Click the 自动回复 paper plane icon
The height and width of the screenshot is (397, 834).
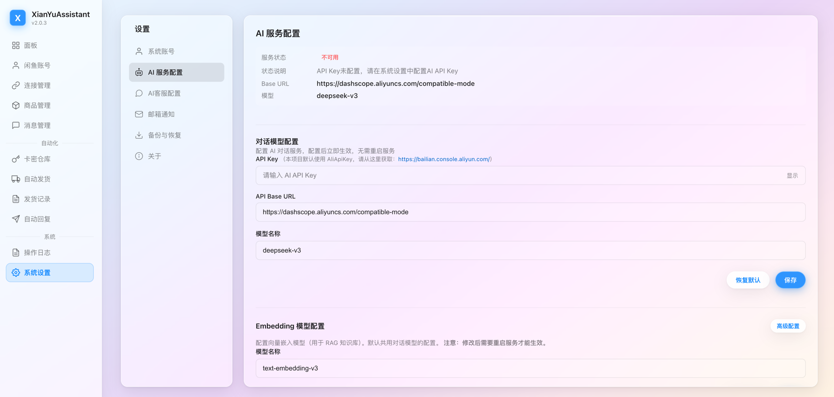tap(16, 219)
